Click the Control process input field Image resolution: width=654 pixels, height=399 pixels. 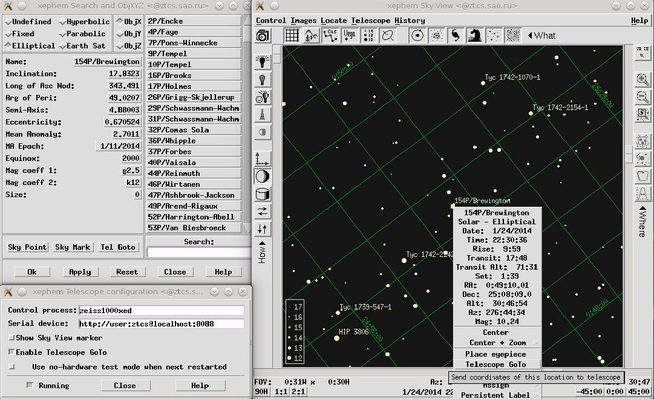point(161,311)
